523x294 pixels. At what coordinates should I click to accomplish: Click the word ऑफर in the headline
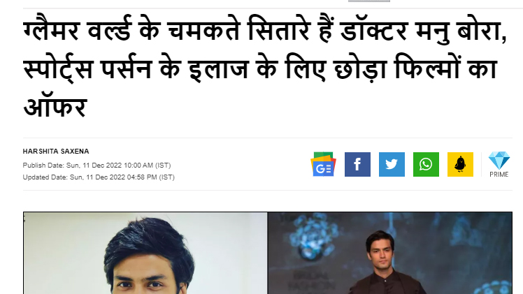pyautogui.click(x=55, y=107)
